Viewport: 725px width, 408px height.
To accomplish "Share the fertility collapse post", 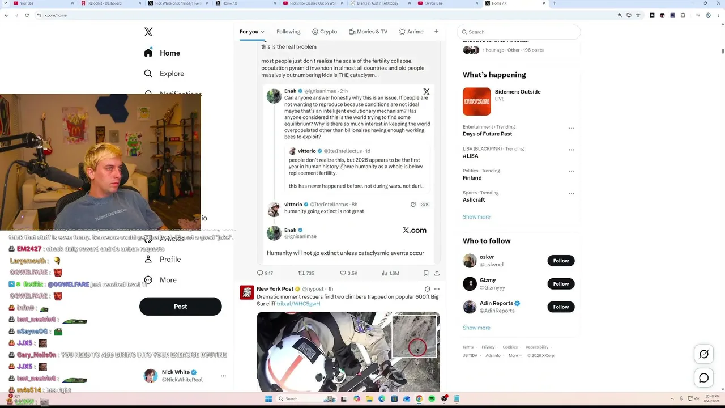I will point(437,273).
